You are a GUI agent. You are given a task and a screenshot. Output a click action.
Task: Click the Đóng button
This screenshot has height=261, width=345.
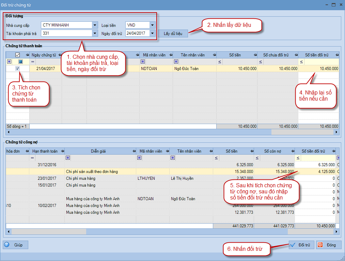pos(328,245)
